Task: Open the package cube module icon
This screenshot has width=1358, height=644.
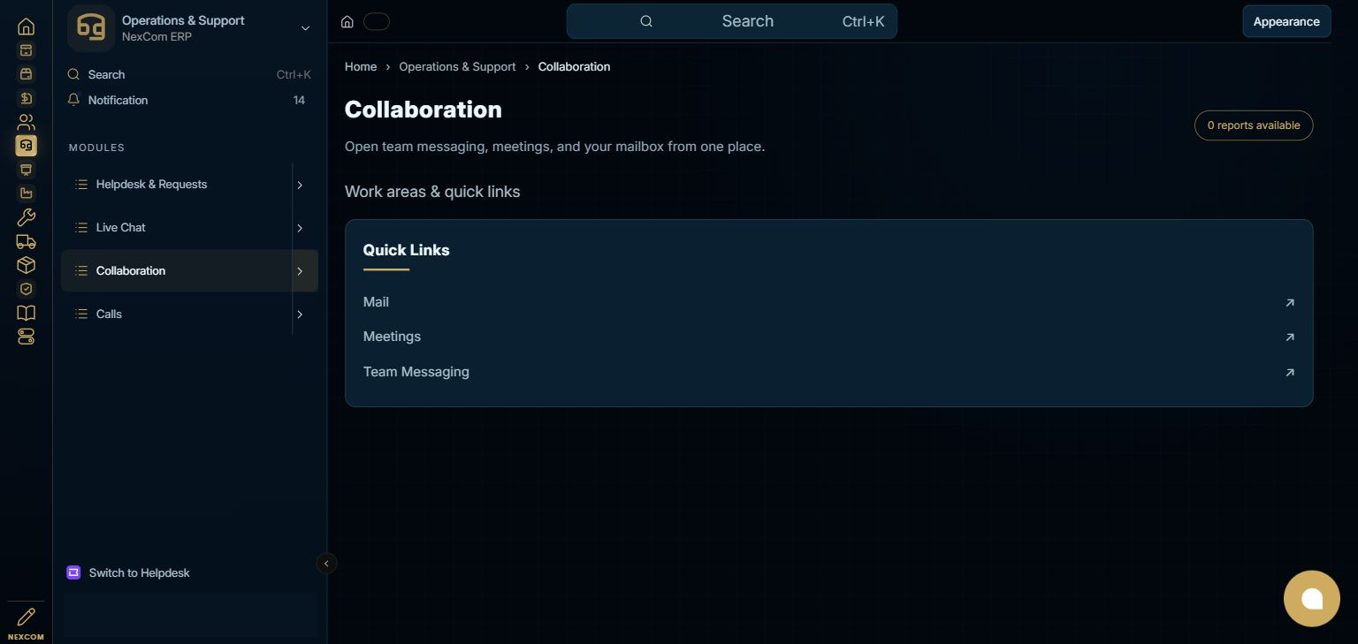Action: [x=26, y=265]
